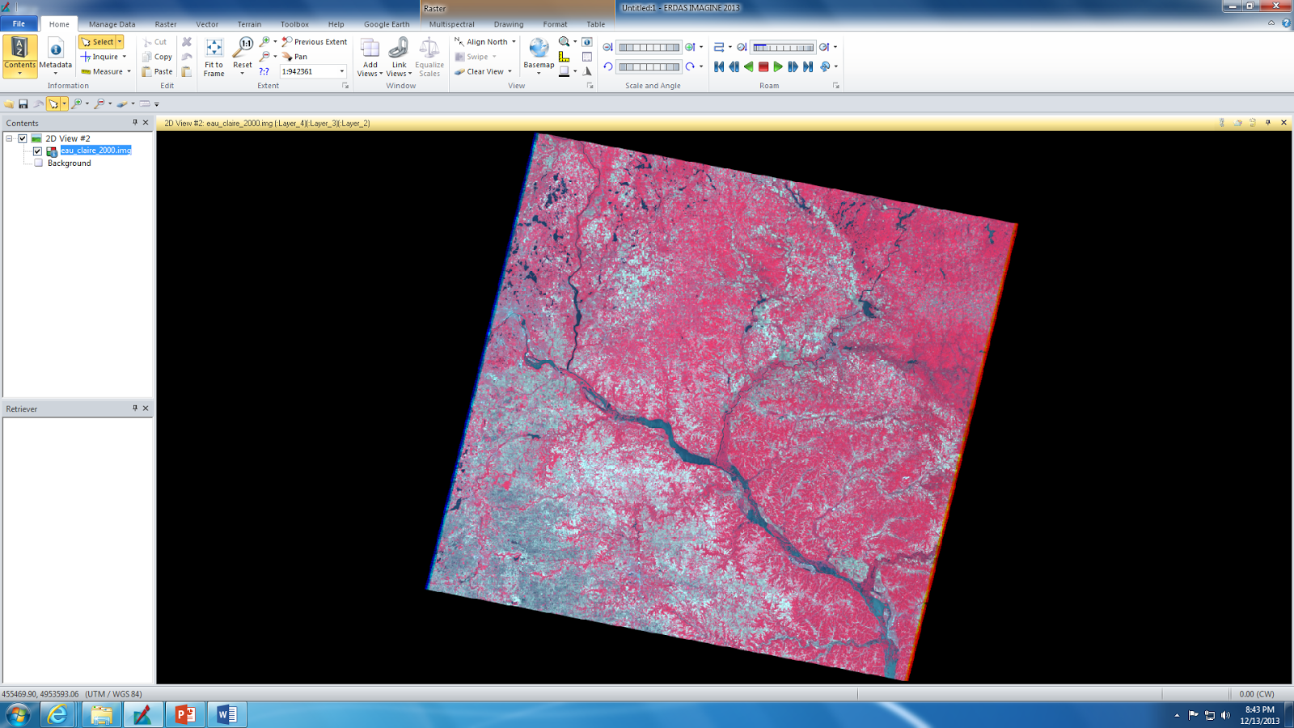Open PowerPoint from the taskbar

184,715
